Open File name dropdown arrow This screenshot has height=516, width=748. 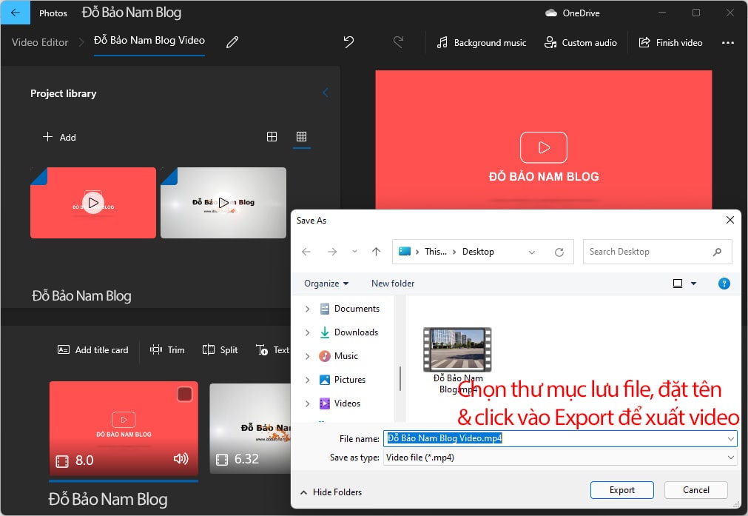pos(731,438)
